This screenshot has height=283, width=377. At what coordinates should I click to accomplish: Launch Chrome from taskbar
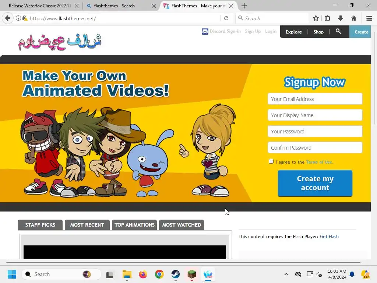tap(159, 274)
